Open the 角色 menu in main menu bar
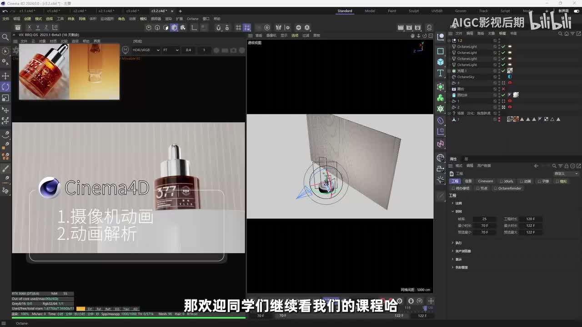The height and width of the screenshot is (327, 582). click(x=121, y=19)
